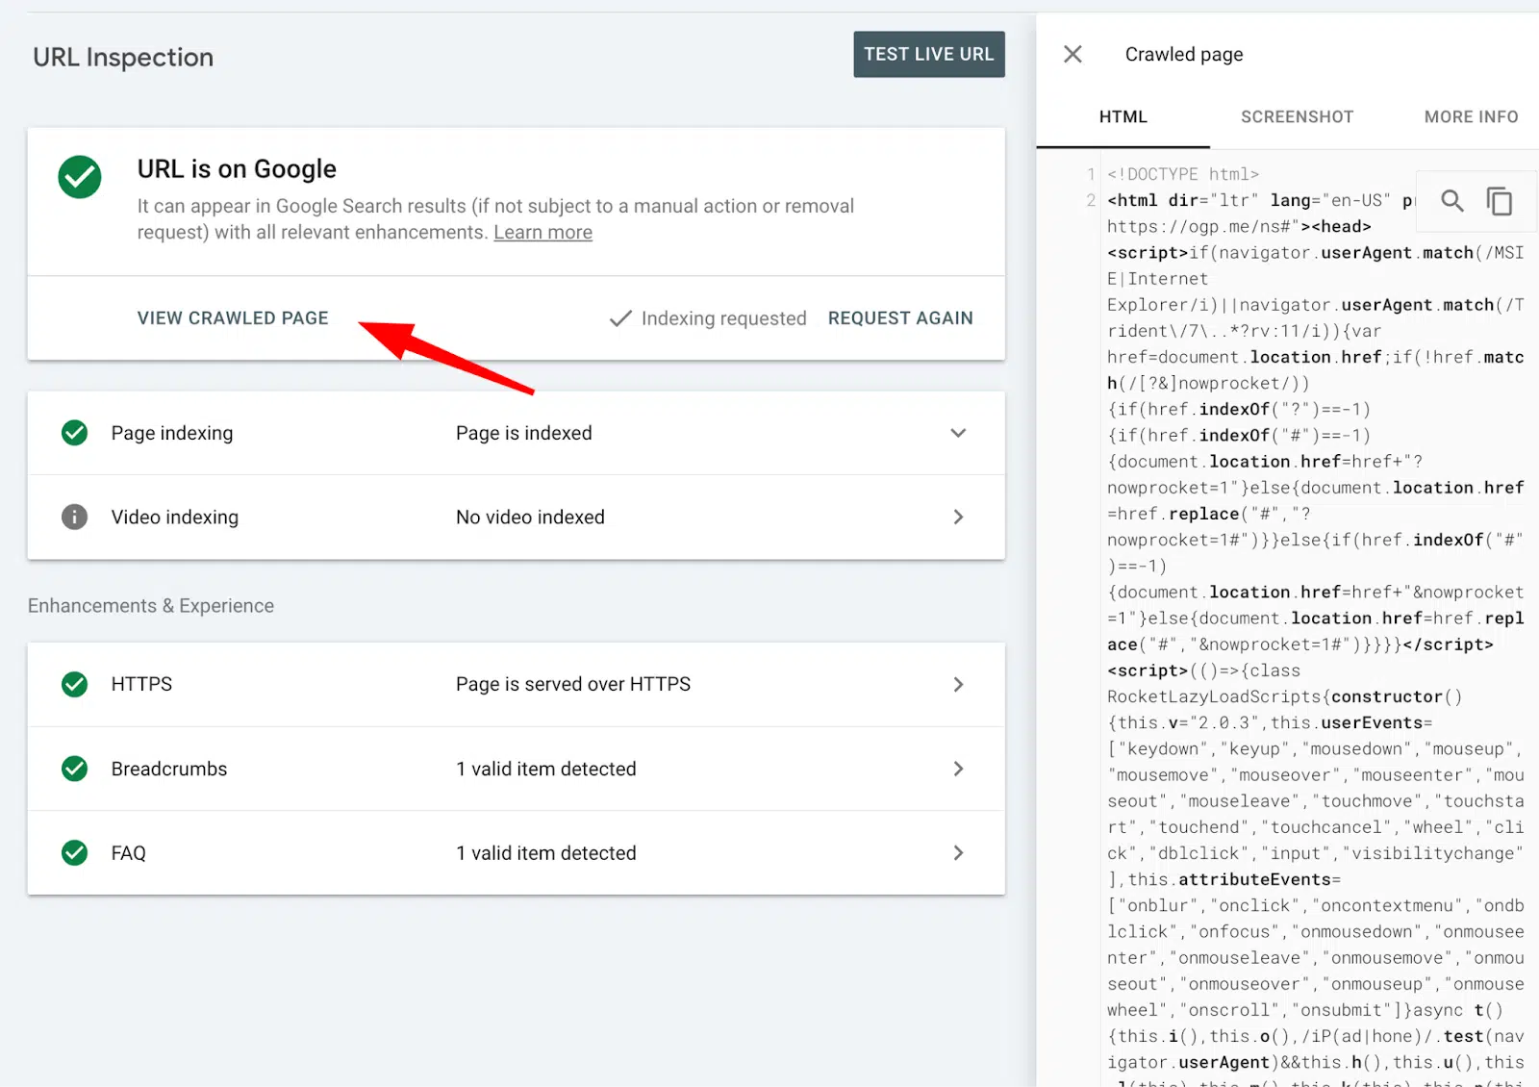Expand the HTTPS details
This screenshot has height=1087, width=1539.
(x=958, y=684)
